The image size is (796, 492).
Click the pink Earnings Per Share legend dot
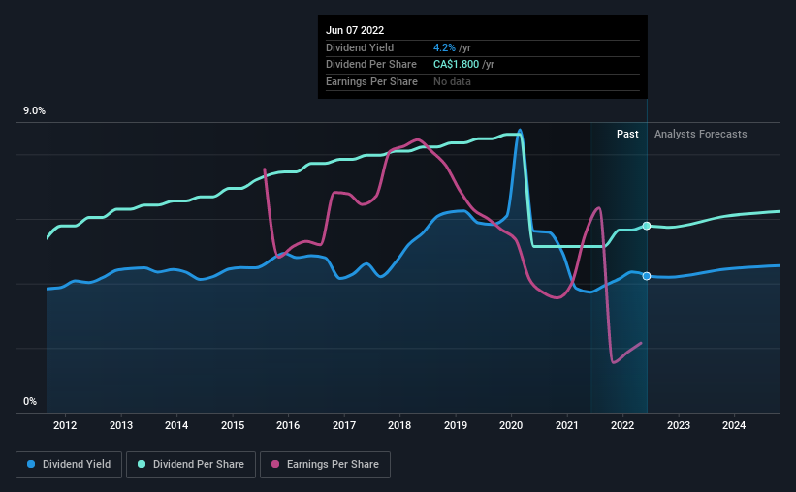275,464
